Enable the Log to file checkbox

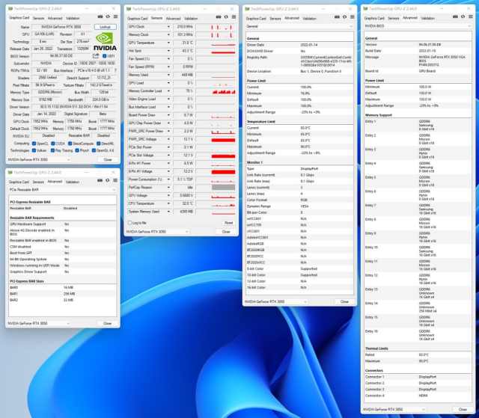tap(129, 223)
